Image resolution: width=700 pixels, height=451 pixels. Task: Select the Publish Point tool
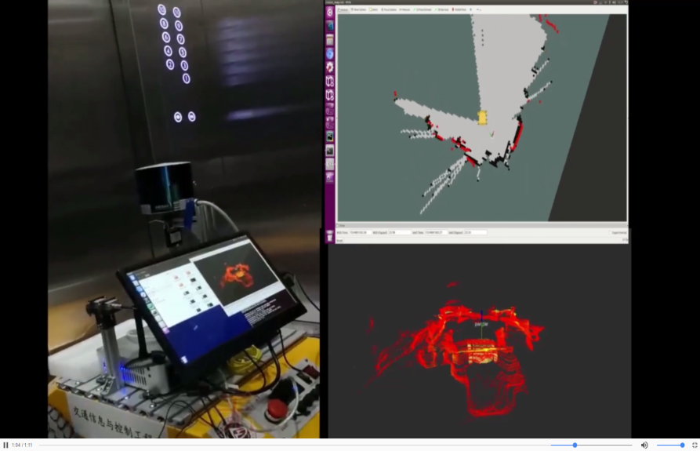pos(460,9)
